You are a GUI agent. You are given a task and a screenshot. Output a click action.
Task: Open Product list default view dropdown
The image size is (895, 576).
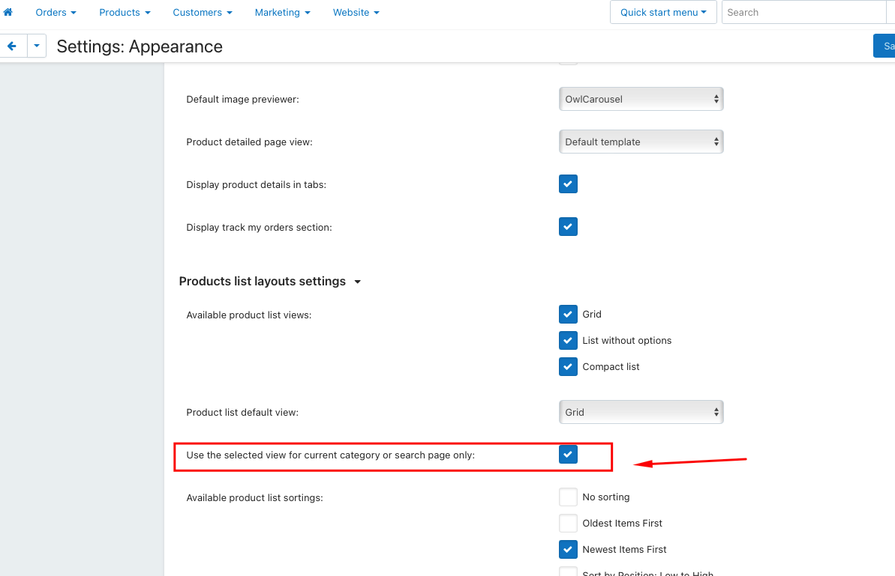click(x=641, y=412)
